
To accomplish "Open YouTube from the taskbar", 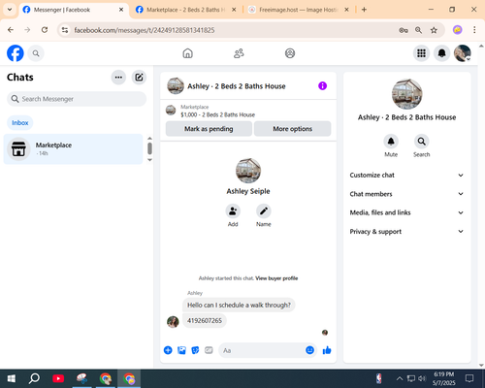I will point(58,378).
